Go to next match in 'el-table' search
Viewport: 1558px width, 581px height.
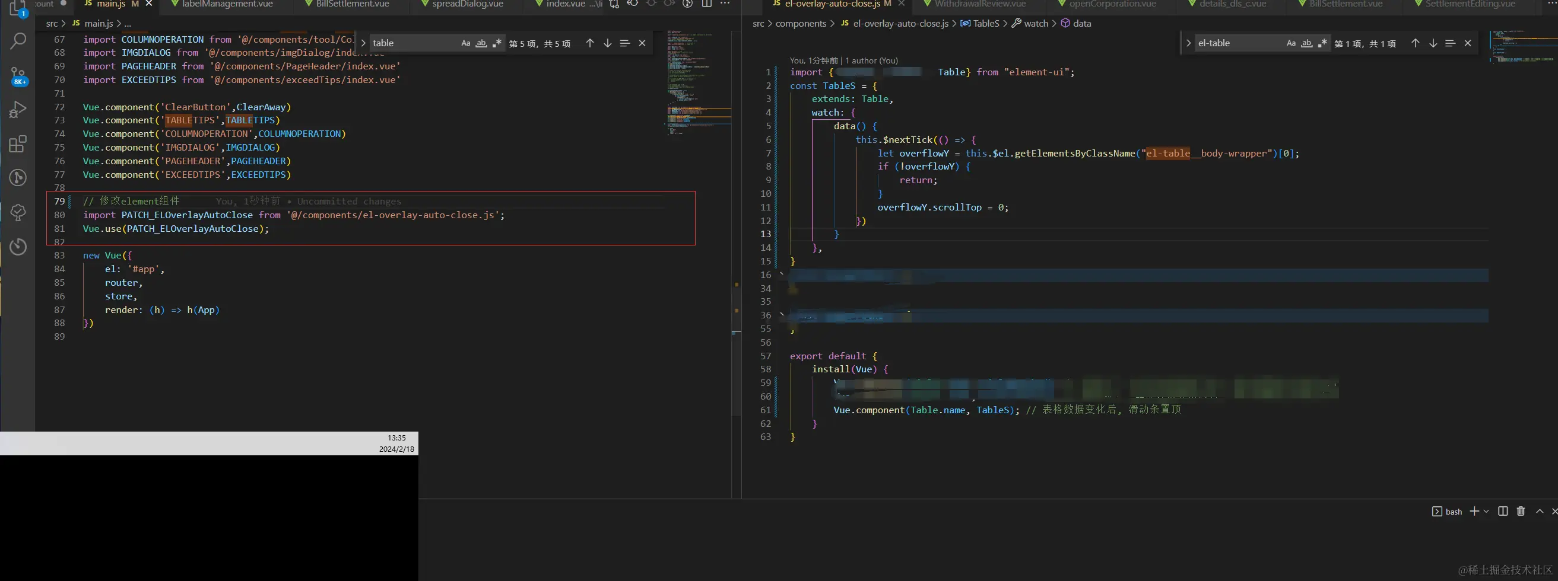click(1433, 43)
